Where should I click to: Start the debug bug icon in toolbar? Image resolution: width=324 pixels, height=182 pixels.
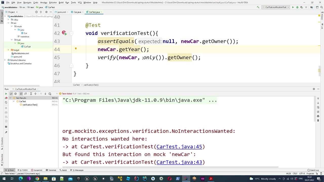coord(297,7)
